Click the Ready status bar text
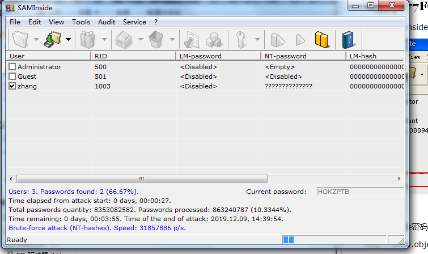Screen dimensions: 428x254 pyautogui.click(x=17, y=240)
